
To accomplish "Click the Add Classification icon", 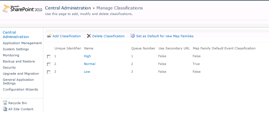I will [49, 36].
